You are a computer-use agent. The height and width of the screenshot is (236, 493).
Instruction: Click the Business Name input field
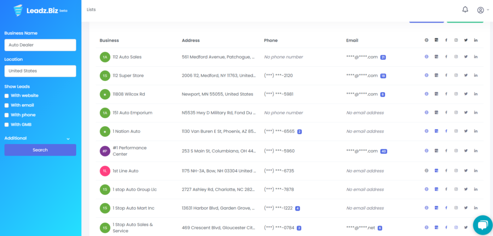click(40, 45)
